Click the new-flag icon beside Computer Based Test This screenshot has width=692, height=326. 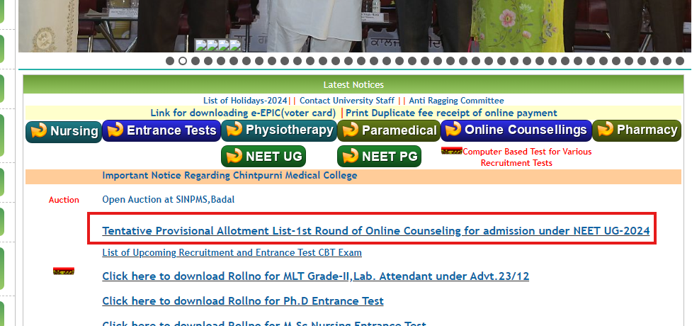[x=451, y=151]
